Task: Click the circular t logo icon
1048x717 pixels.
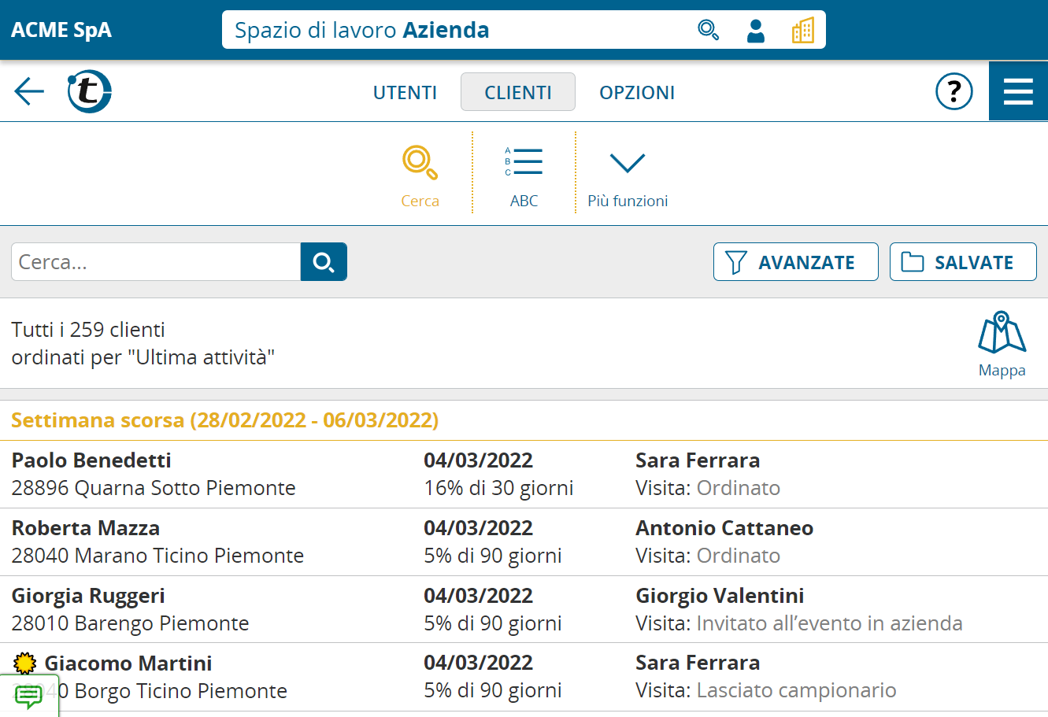Action: click(x=89, y=91)
